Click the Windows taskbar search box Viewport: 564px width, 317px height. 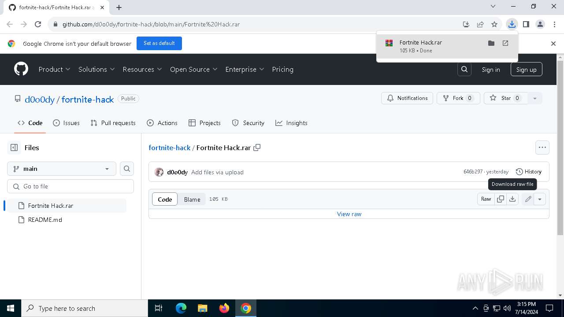click(85, 308)
